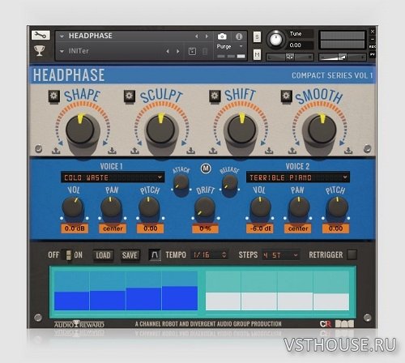
Task: Click the Tune 0.00 value field
Action: [301, 45]
